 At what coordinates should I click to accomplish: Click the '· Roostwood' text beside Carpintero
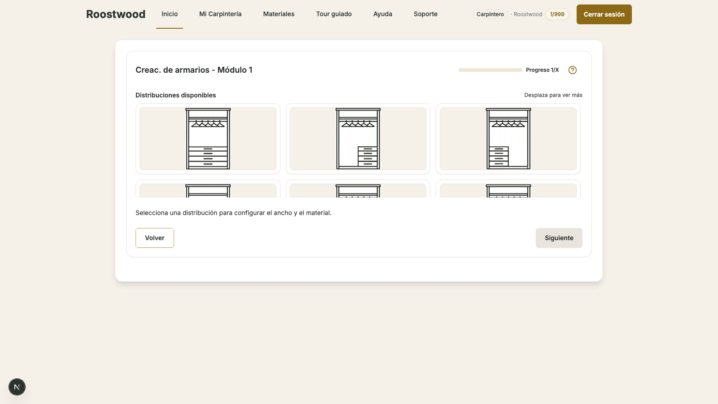point(526,14)
